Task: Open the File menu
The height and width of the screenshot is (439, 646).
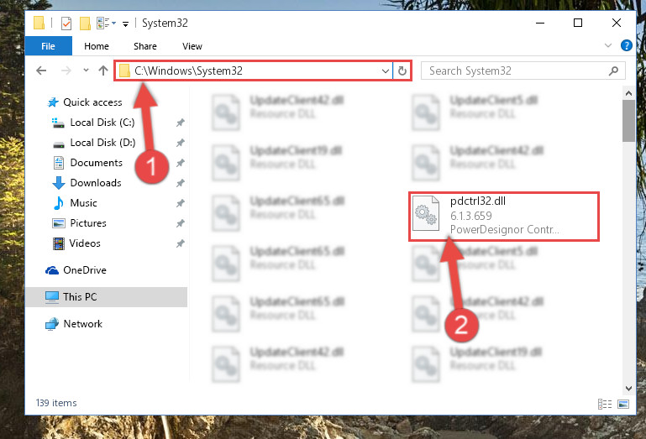Action: 48,46
